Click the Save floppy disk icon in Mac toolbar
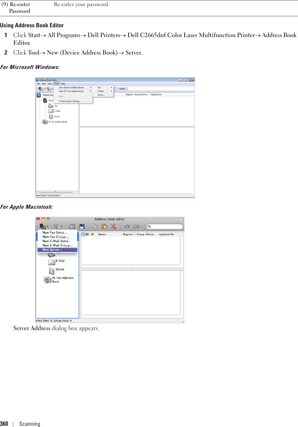 [82, 227]
